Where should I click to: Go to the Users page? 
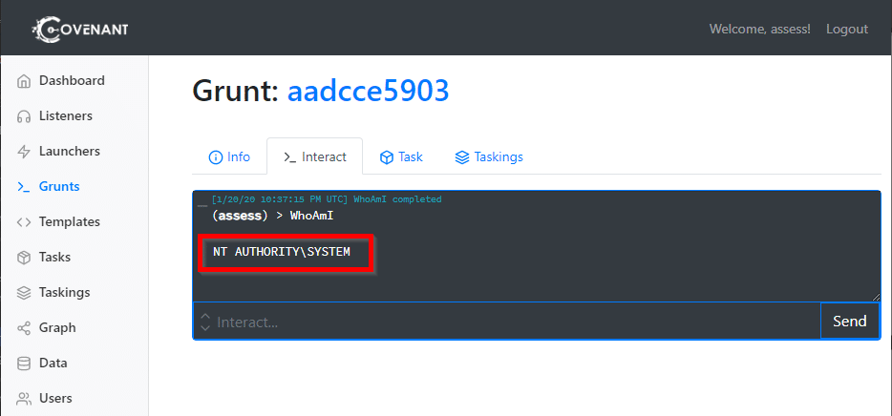point(55,398)
